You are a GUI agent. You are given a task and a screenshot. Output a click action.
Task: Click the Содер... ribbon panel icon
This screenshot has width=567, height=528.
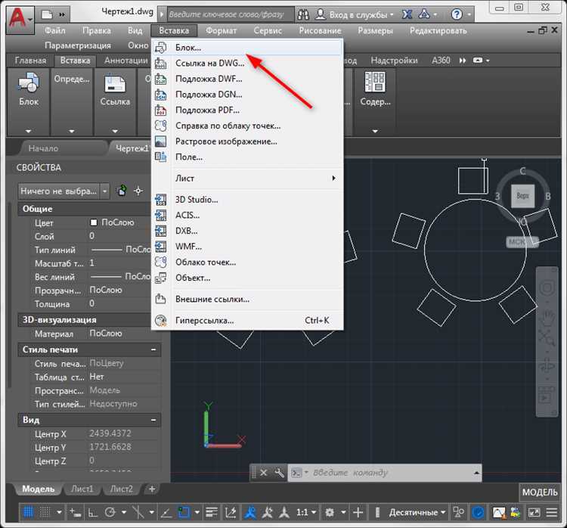375,82
